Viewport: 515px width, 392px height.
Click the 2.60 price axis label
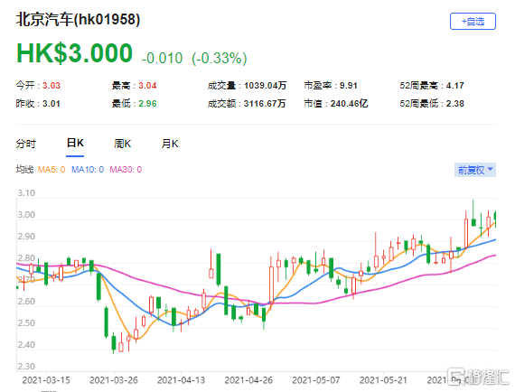coord(26,302)
